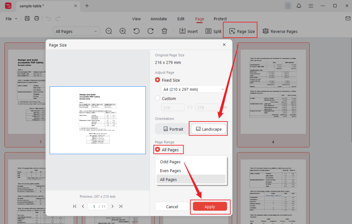Open the All Pages filter in the toolbar
352x224 pixels.
pyautogui.click(x=76, y=31)
